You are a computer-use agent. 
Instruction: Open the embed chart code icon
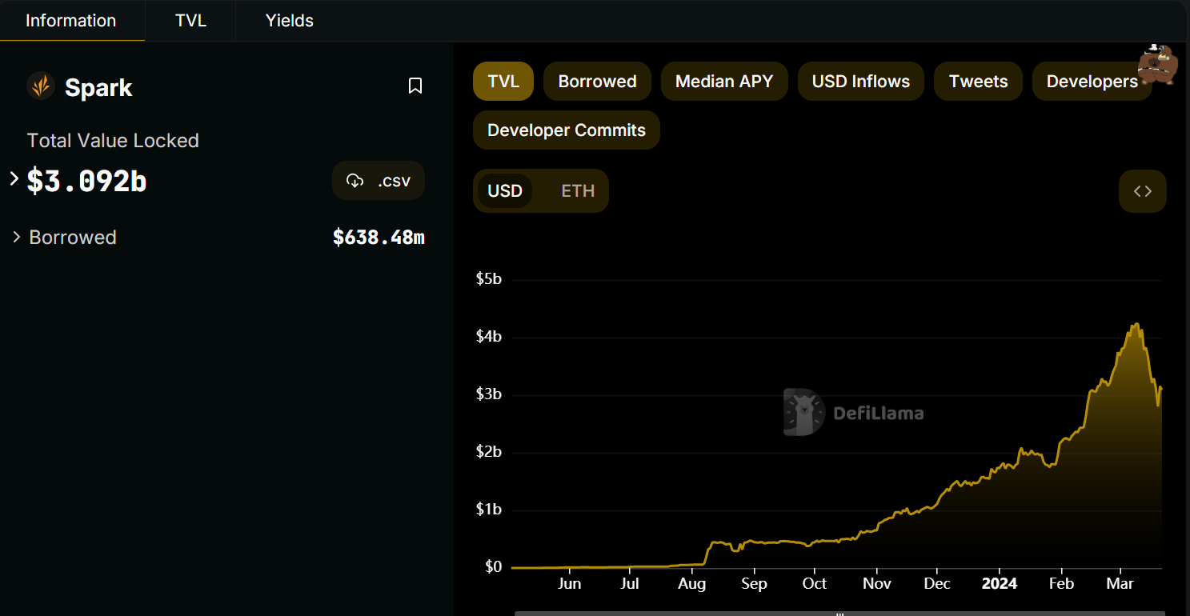click(x=1143, y=191)
